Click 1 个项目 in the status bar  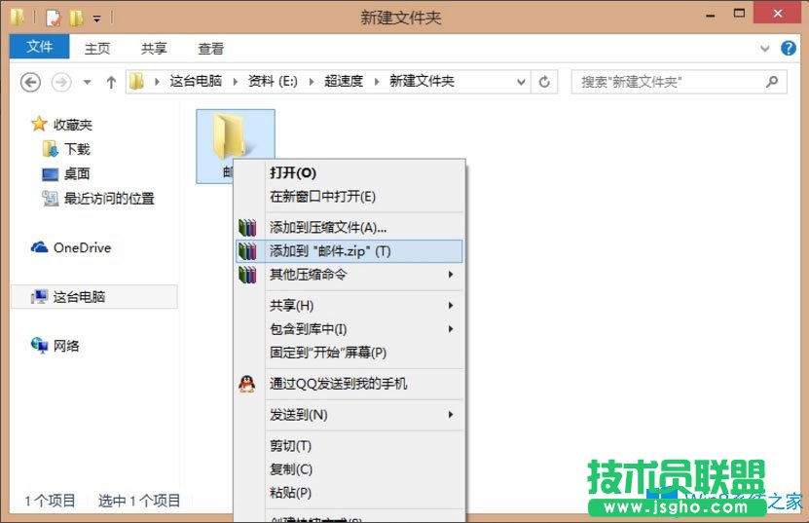pyautogui.click(x=50, y=501)
